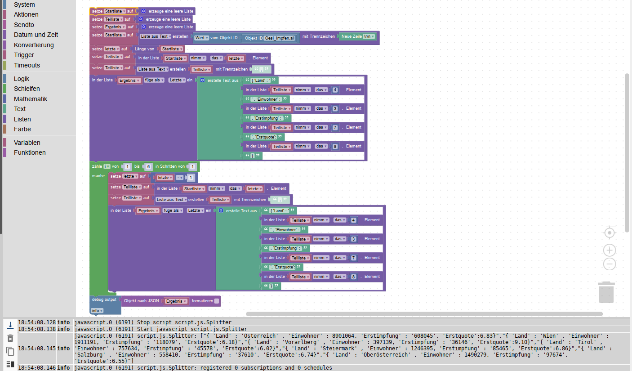Open Ergebnis dropdown in third setze block

click(115, 27)
